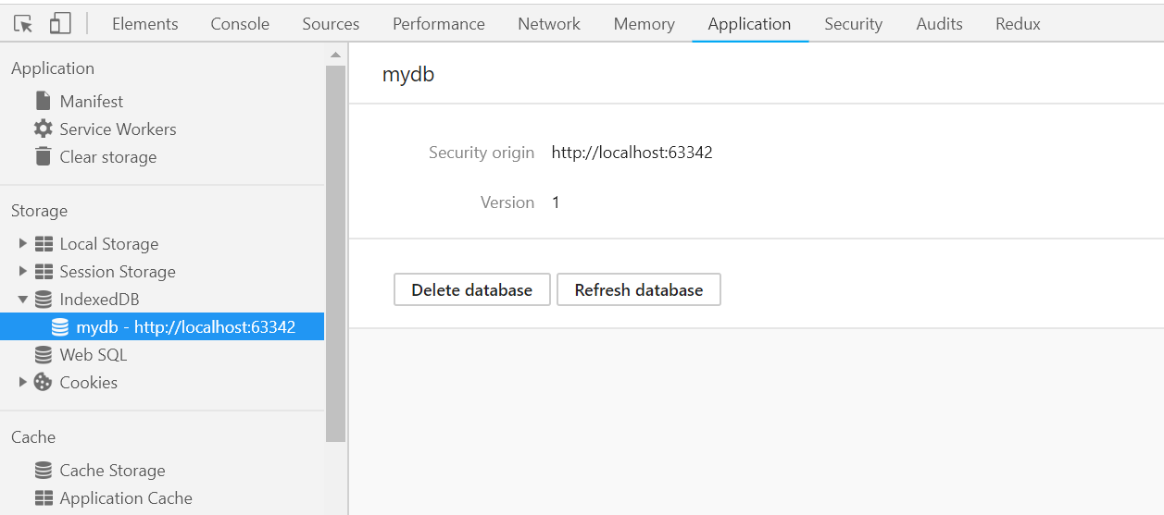Click the Service Workers gear icon
The height and width of the screenshot is (515, 1164).
tap(43, 129)
